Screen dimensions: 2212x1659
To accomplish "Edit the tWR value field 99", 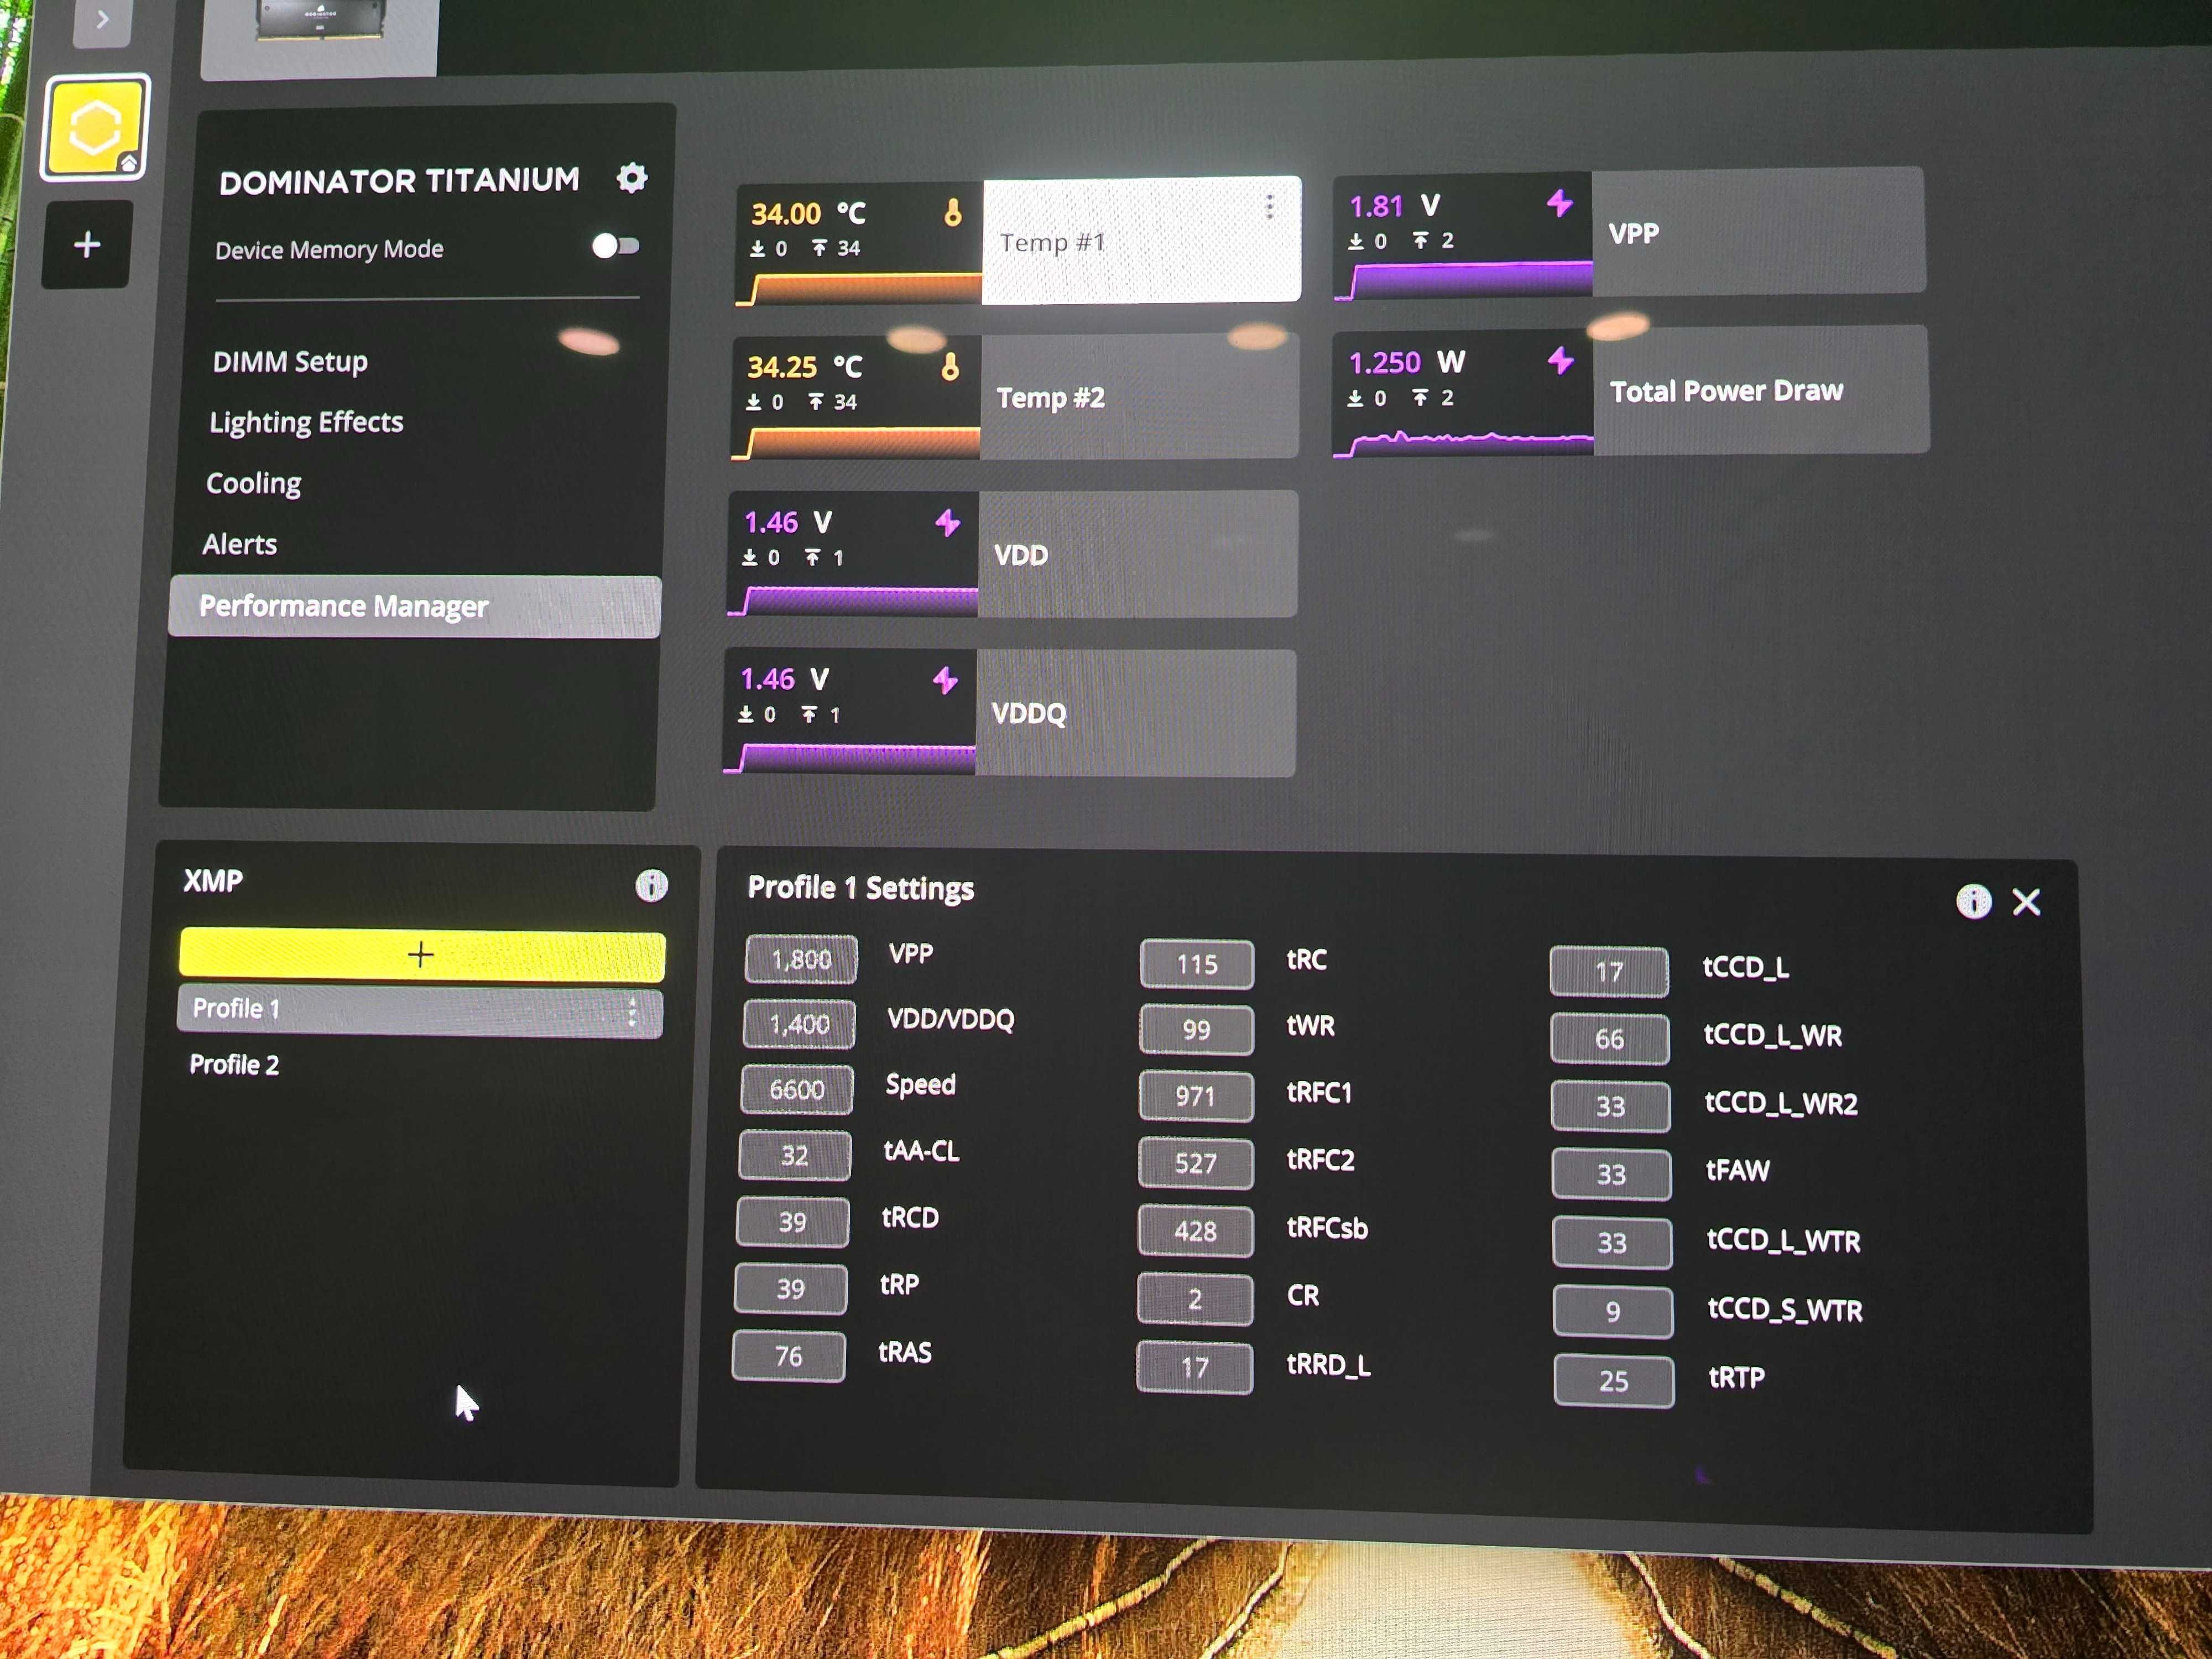I will (x=1197, y=1030).
